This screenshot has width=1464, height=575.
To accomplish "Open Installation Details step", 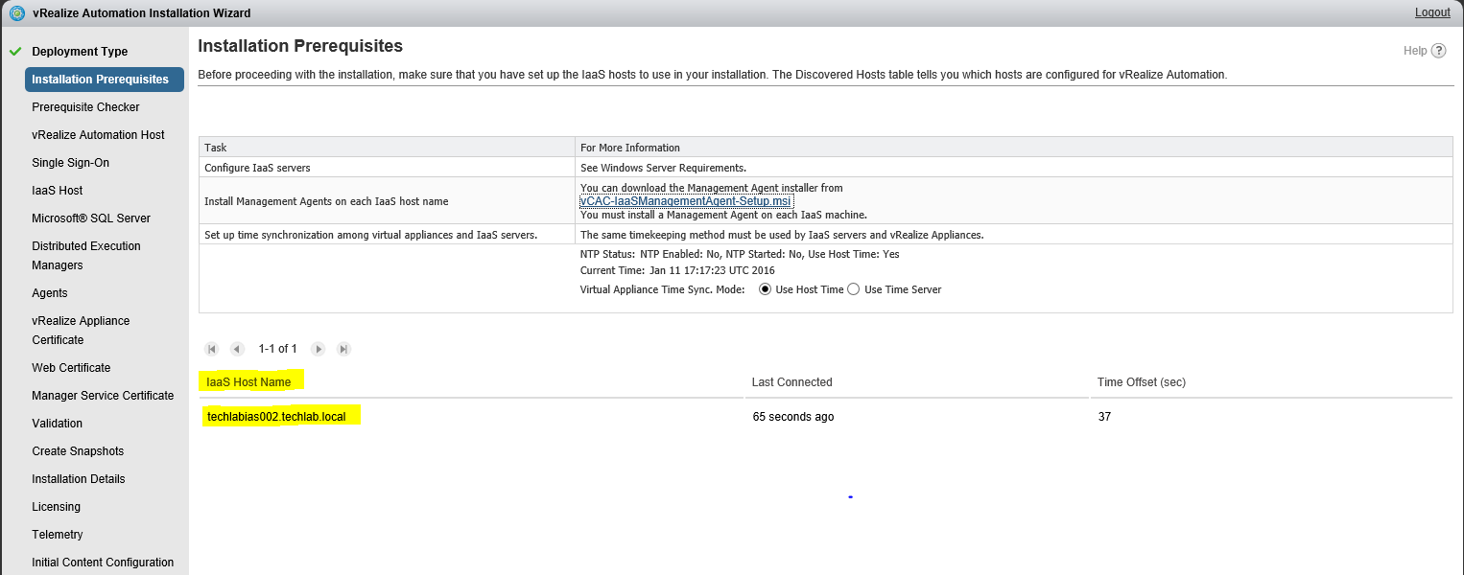I will click(x=79, y=479).
